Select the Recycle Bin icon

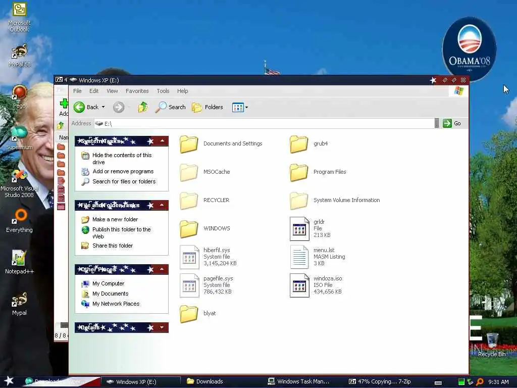(x=492, y=345)
